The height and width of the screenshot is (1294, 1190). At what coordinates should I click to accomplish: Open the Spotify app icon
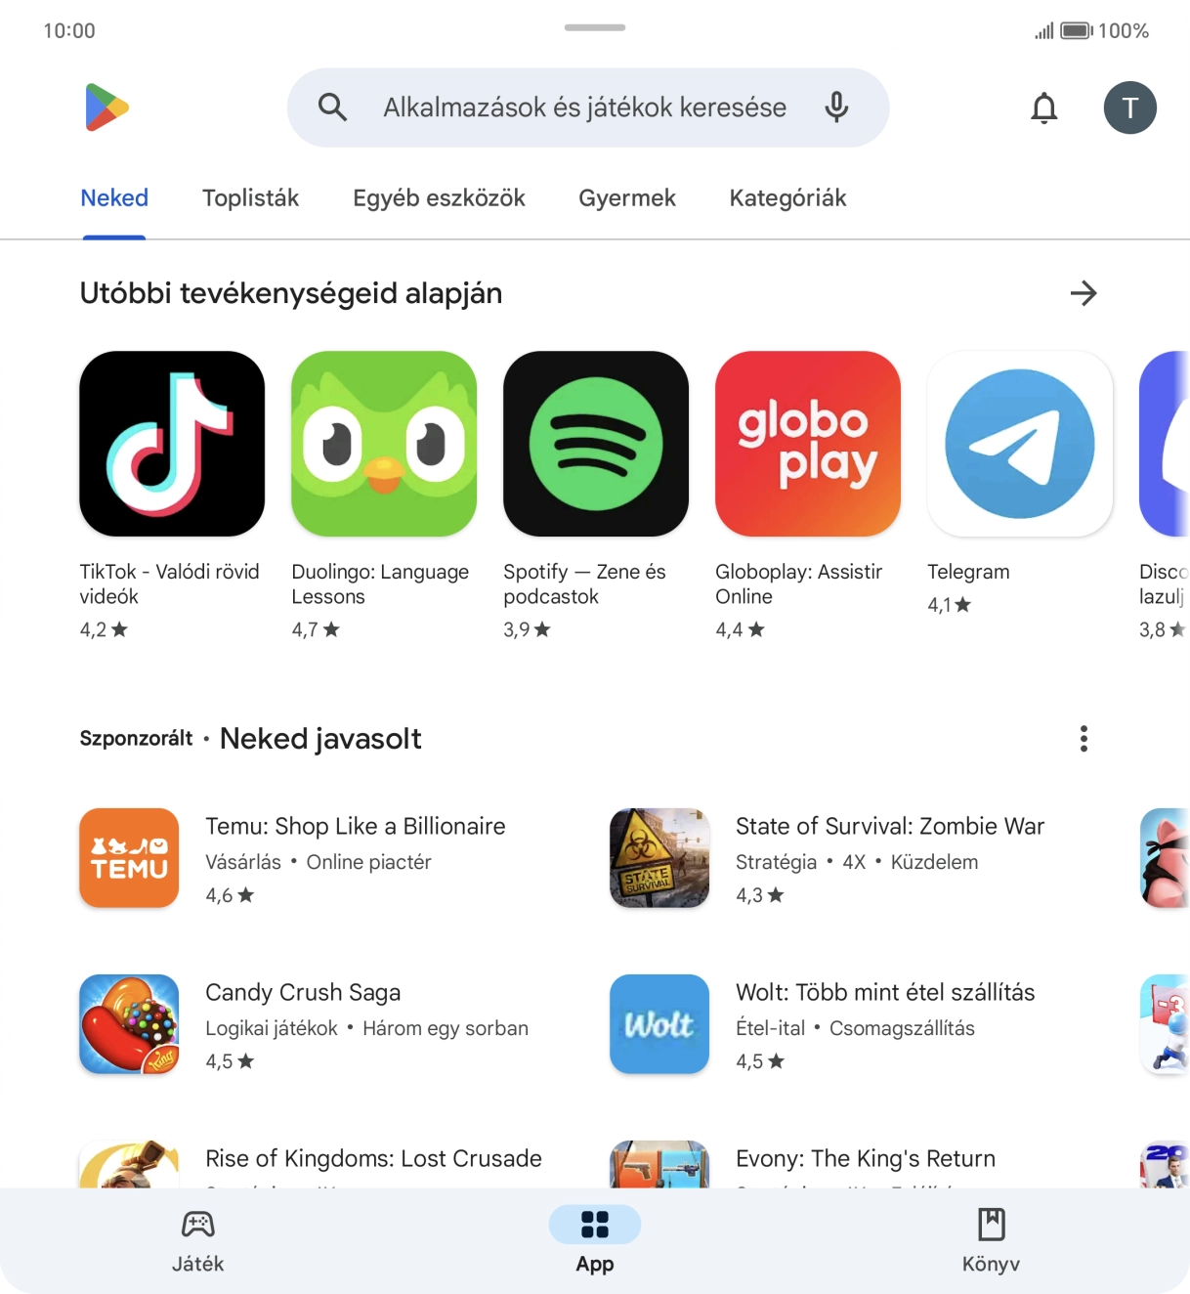(x=596, y=444)
